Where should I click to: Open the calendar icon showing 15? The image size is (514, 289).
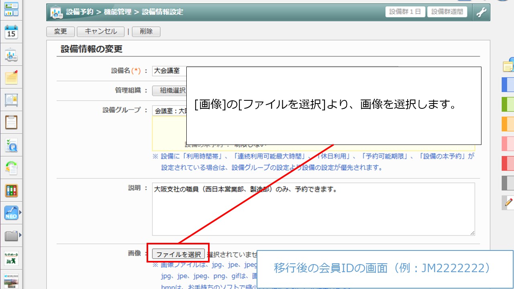[x=11, y=32]
